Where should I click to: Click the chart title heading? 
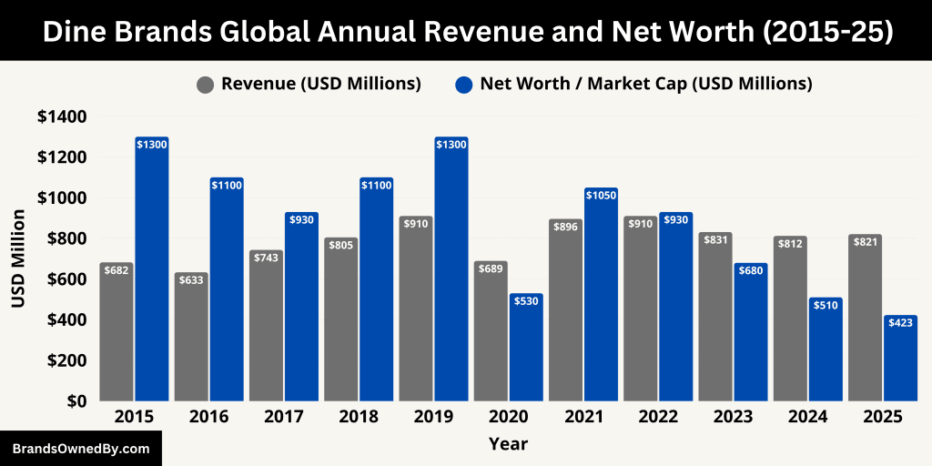pyautogui.click(x=466, y=31)
